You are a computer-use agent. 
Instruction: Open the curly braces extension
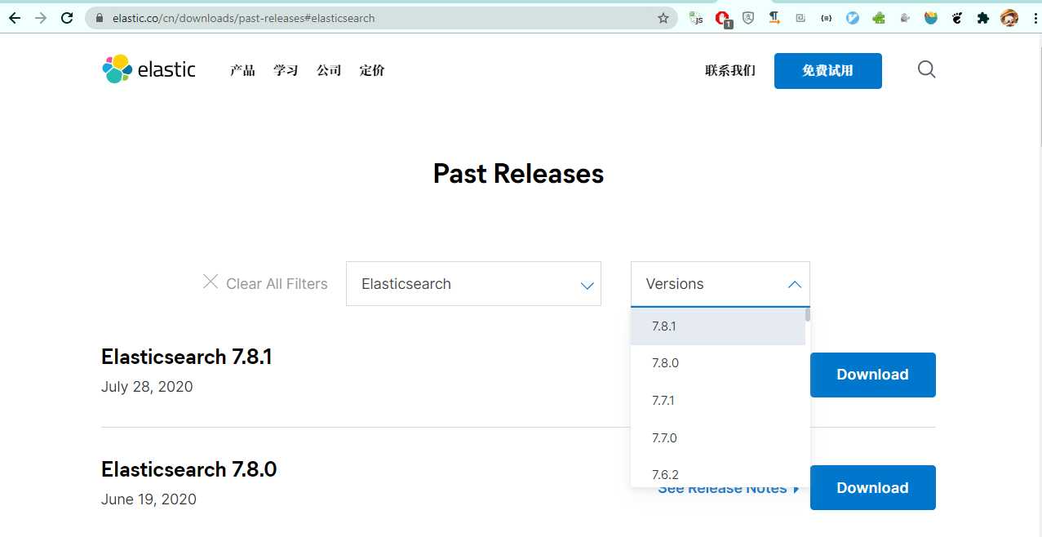(826, 18)
